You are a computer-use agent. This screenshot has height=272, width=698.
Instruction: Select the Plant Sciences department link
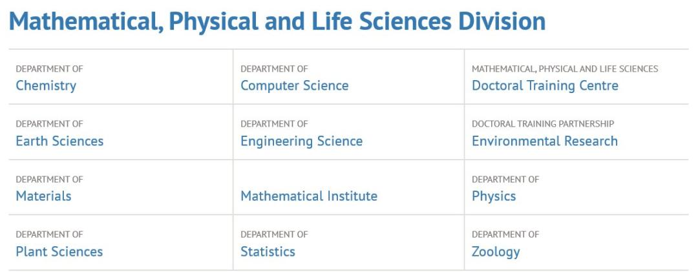click(59, 251)
